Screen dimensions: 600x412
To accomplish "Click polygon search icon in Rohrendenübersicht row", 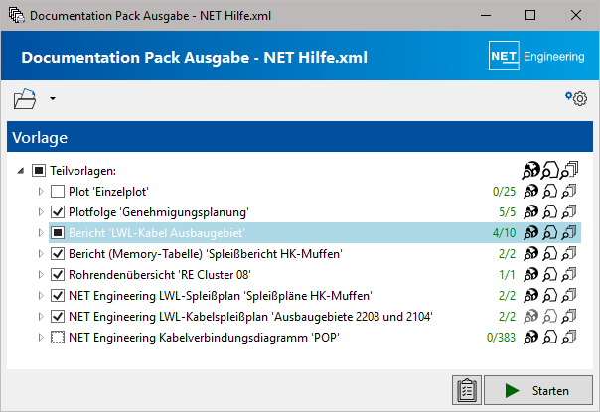I will (550, 274).
